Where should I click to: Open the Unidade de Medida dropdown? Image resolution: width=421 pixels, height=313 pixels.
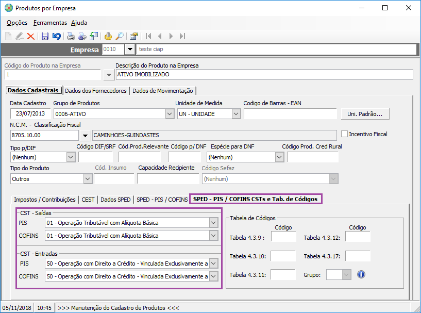(x=236, y=113)
